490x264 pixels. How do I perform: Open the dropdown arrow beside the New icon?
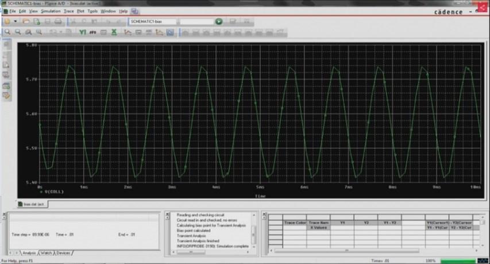[15, 21]
